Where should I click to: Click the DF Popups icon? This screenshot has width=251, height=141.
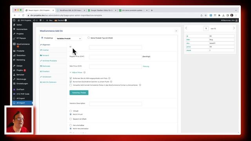point(14,38)
